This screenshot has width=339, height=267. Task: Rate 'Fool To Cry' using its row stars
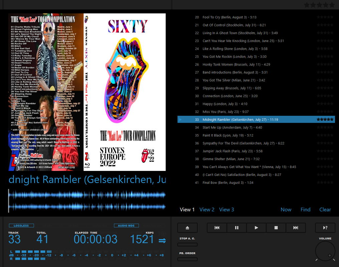[x=325, y=17]
